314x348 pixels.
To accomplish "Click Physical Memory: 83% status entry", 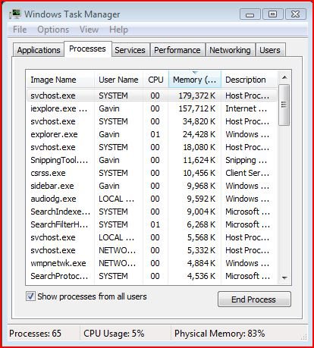I will [x=220, y=334].
